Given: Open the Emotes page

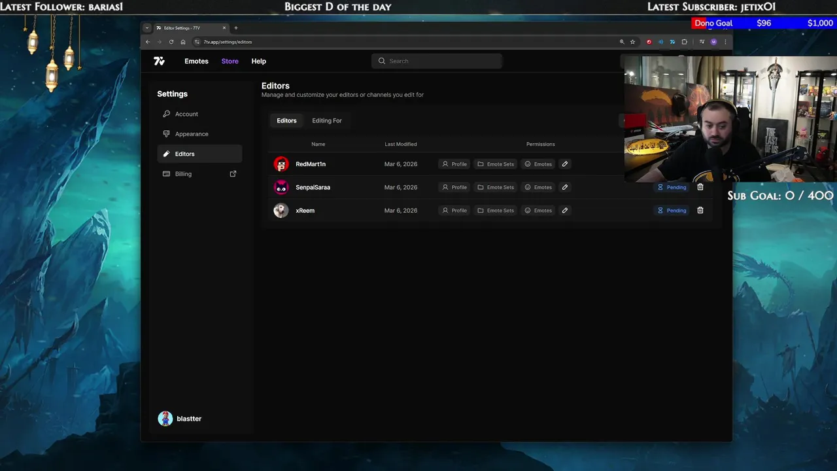Looking at the screenshot, I should [196, 61].
